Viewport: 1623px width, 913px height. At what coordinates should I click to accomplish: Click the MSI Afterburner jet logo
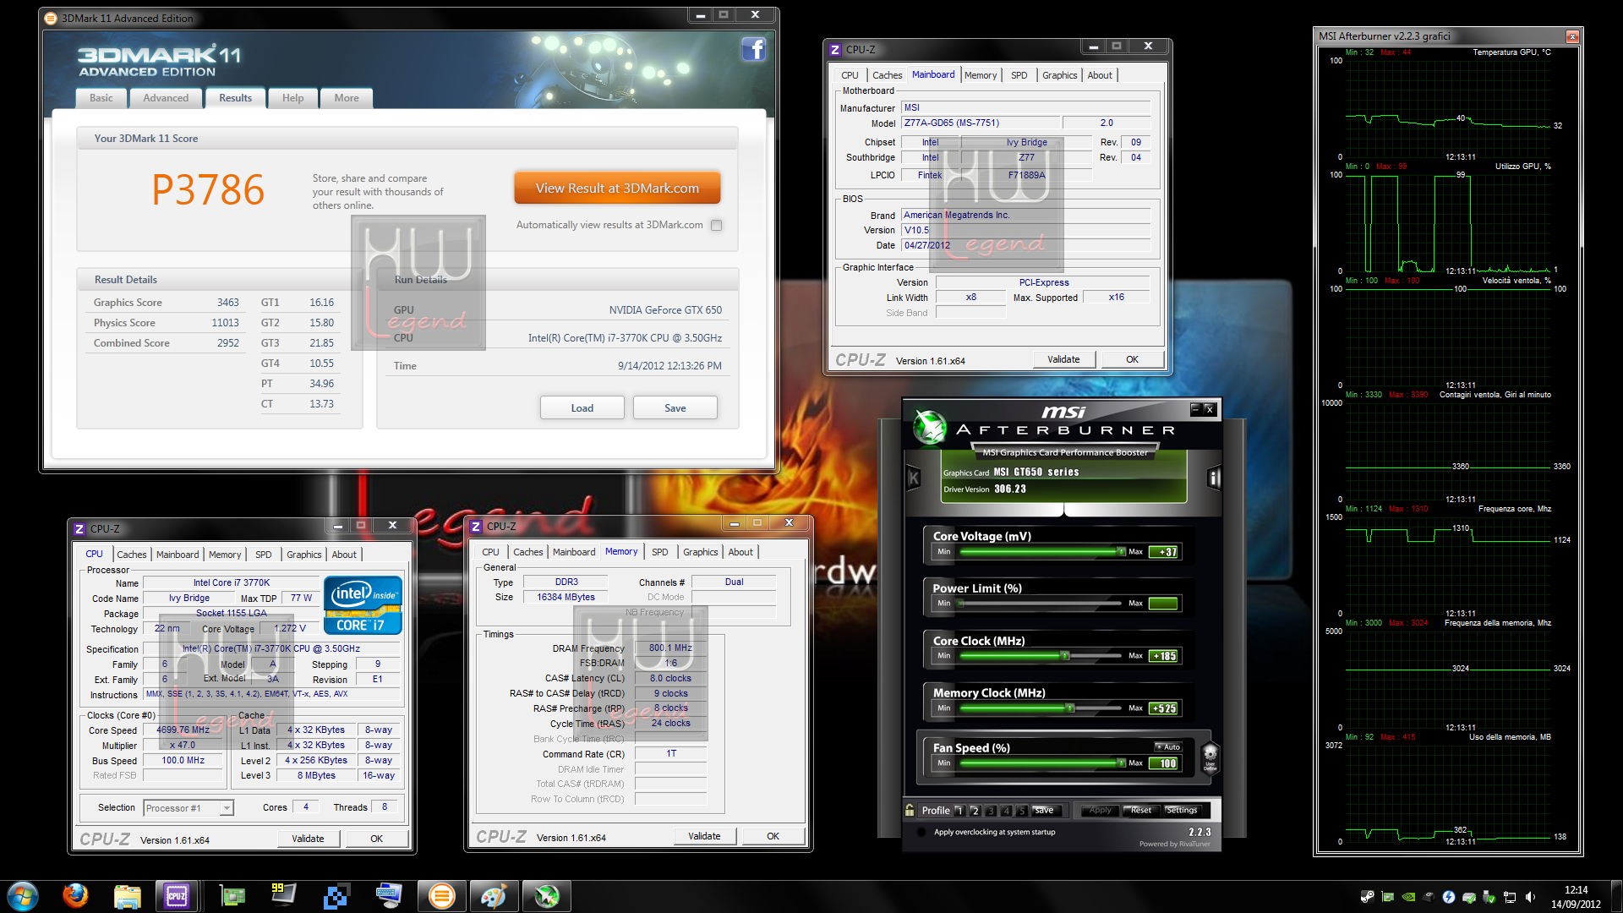(930, 426)
